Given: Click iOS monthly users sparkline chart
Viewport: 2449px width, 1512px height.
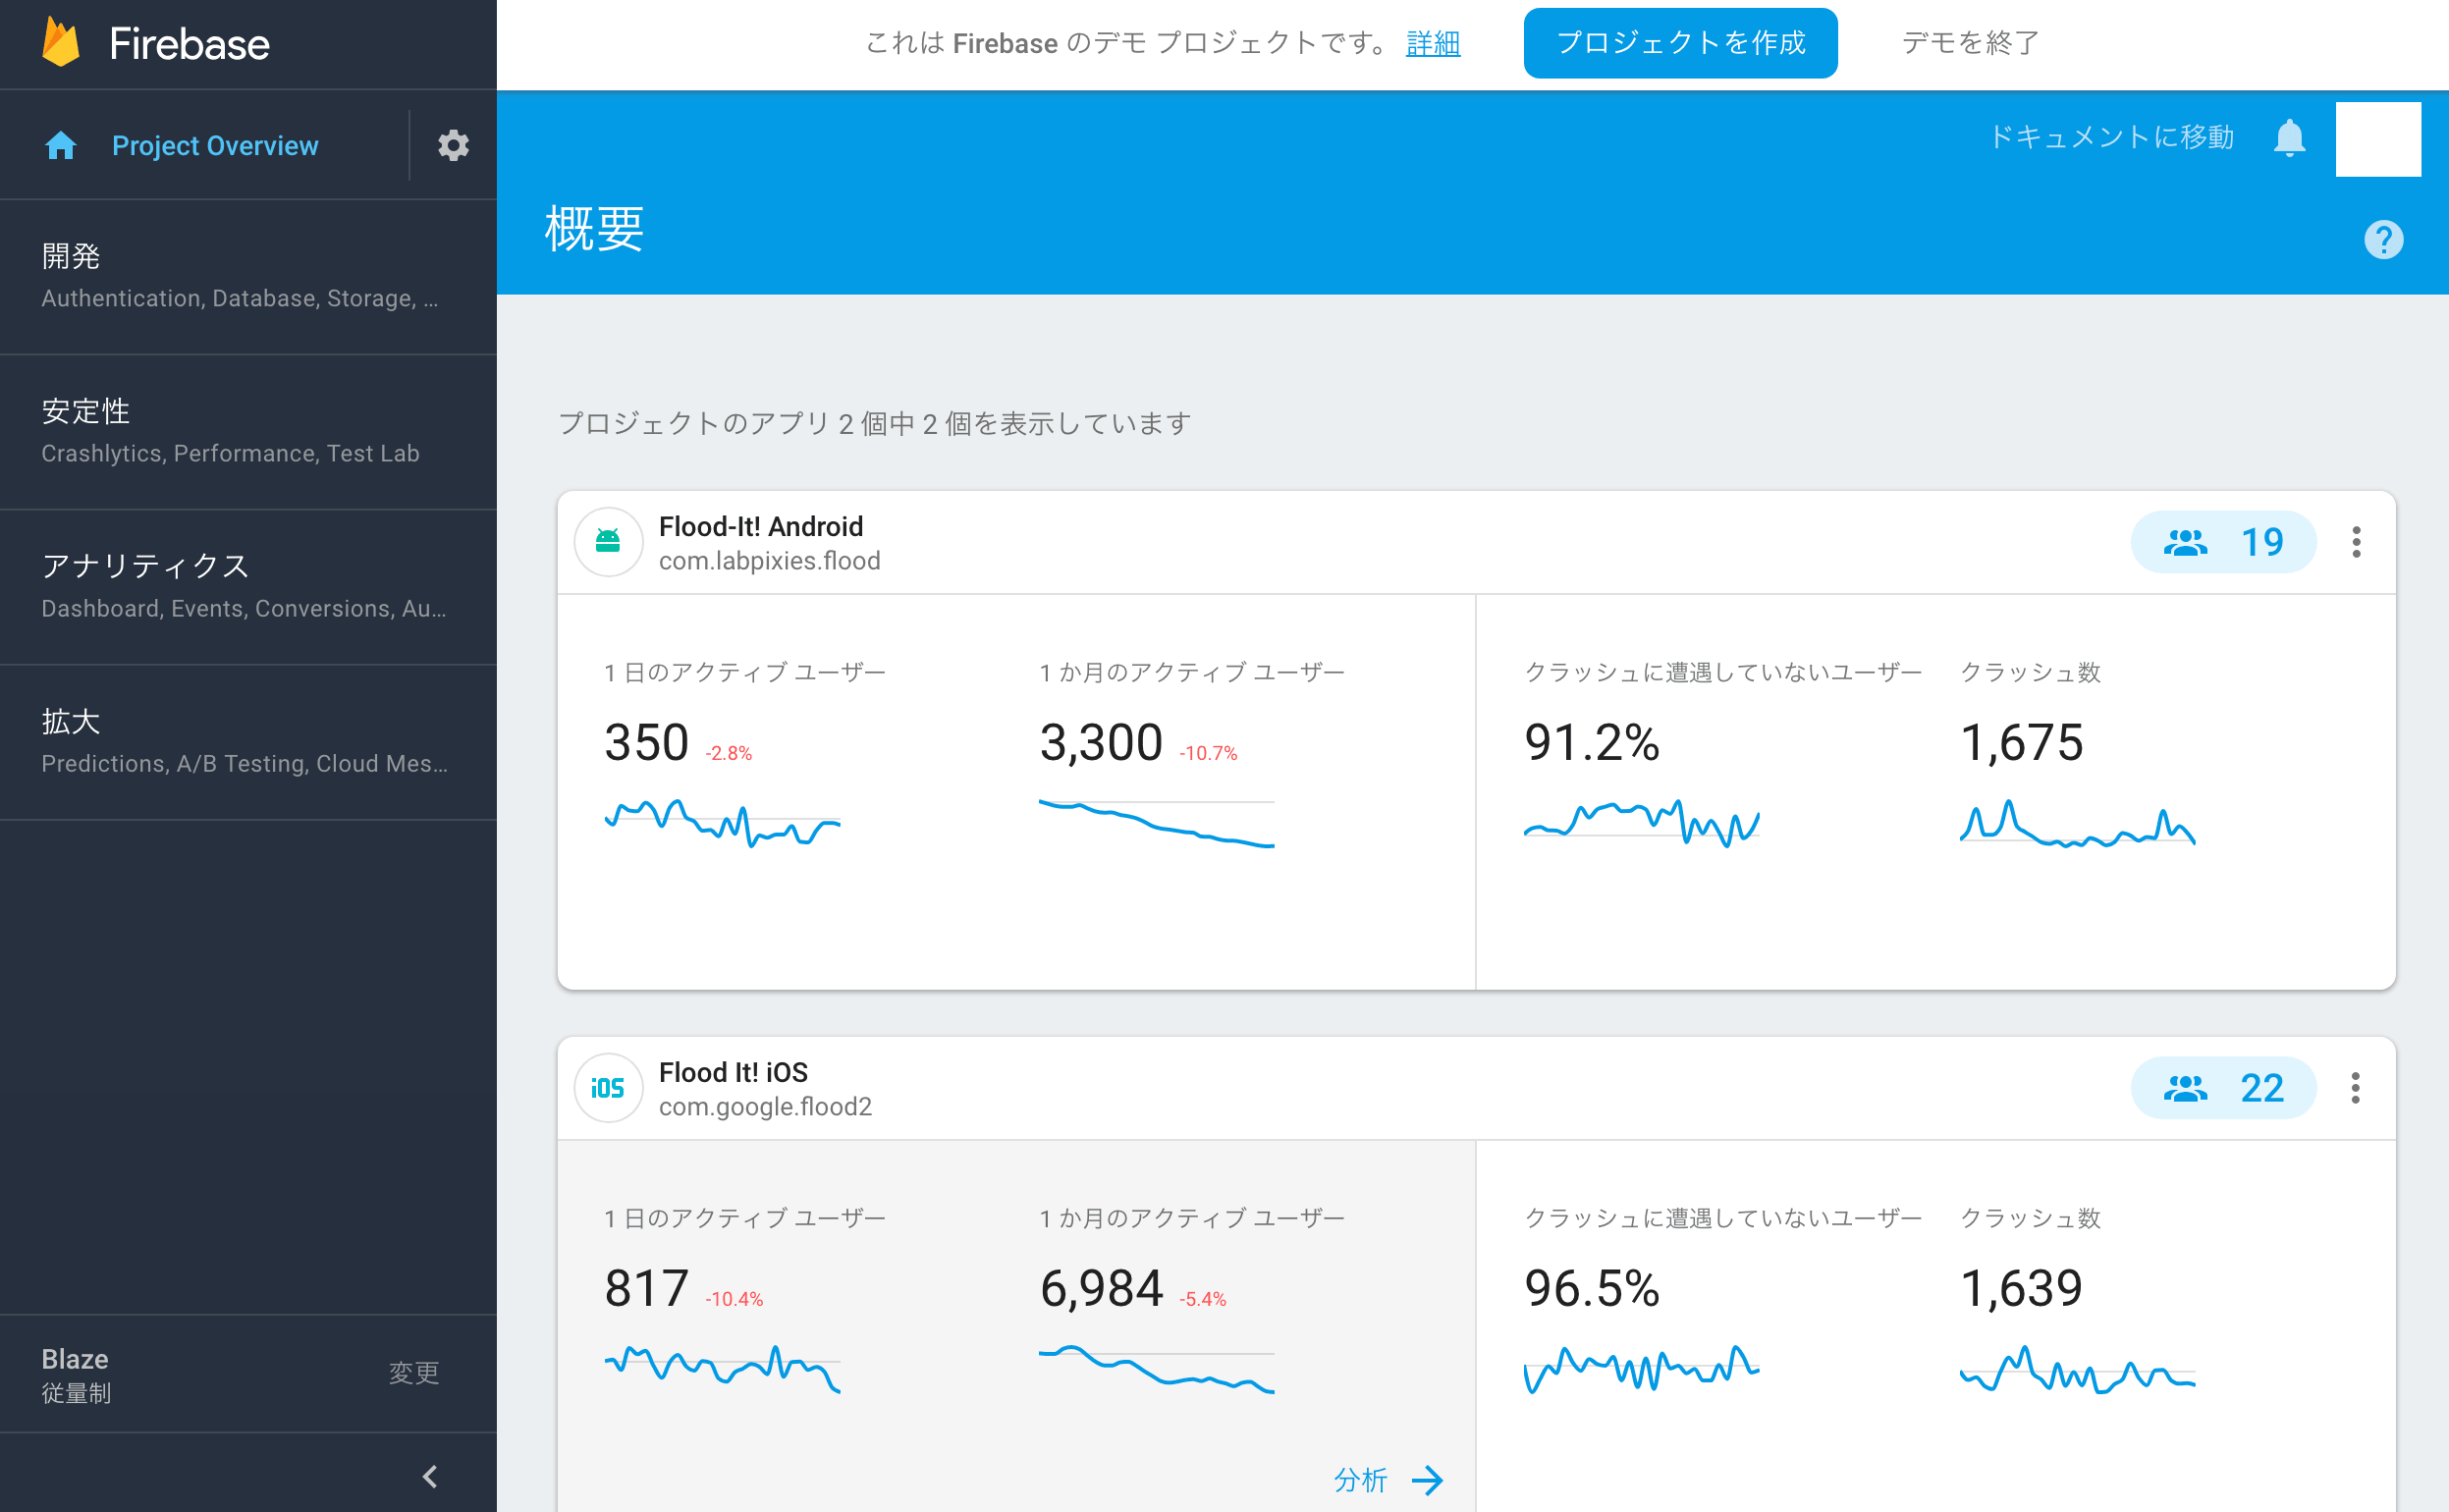Looking at the screenshot, I should coord(1156,1369).
